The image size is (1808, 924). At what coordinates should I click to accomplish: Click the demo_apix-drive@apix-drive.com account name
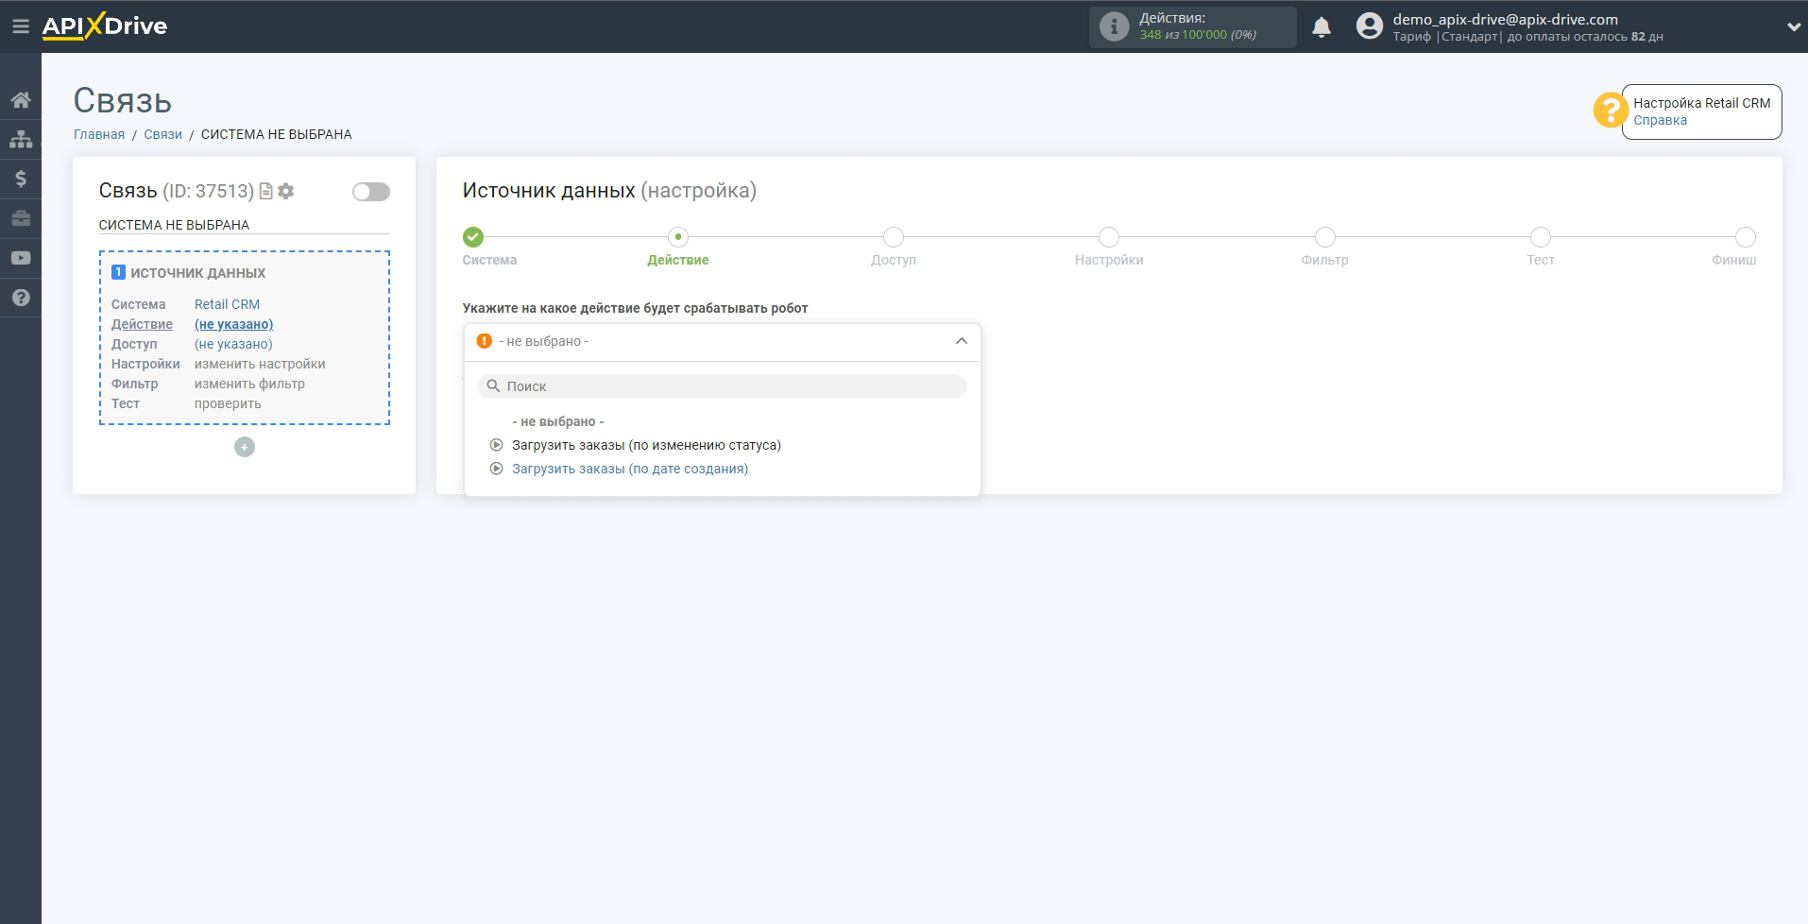tap(1505, 19)
